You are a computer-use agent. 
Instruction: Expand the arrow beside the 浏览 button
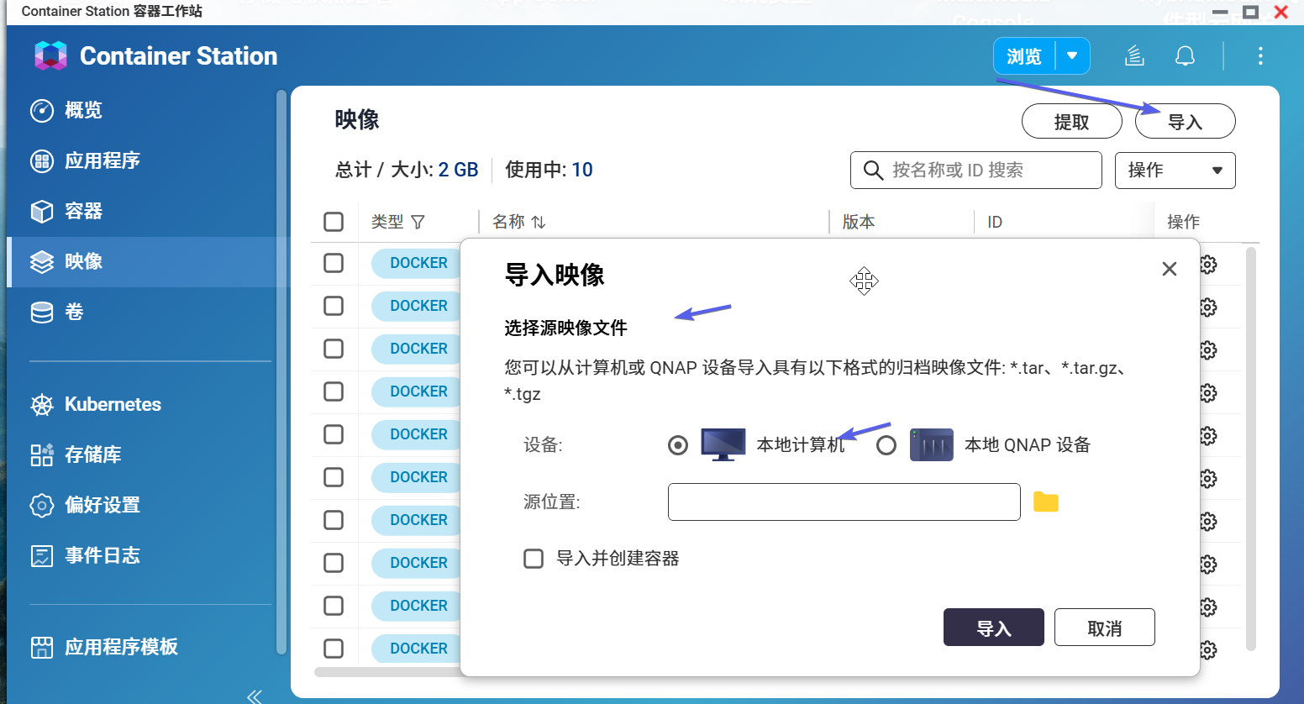click(1072, 56)
